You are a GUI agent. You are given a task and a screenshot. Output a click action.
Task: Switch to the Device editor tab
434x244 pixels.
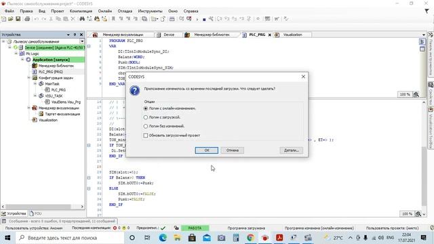point(169,35)
